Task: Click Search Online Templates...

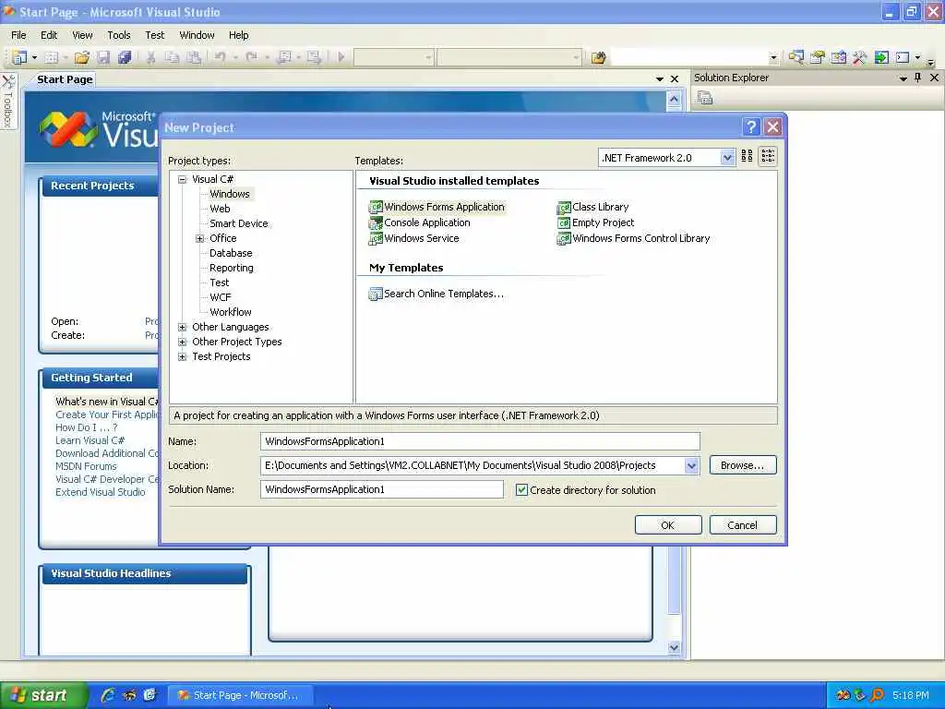Action: click(x=437, y=294)
